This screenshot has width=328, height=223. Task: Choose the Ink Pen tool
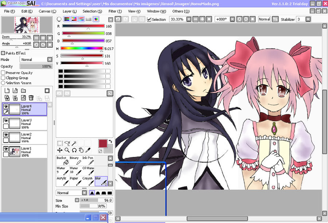pos(88,160)
